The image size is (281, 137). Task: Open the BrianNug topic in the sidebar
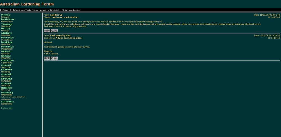pos(6,15)
